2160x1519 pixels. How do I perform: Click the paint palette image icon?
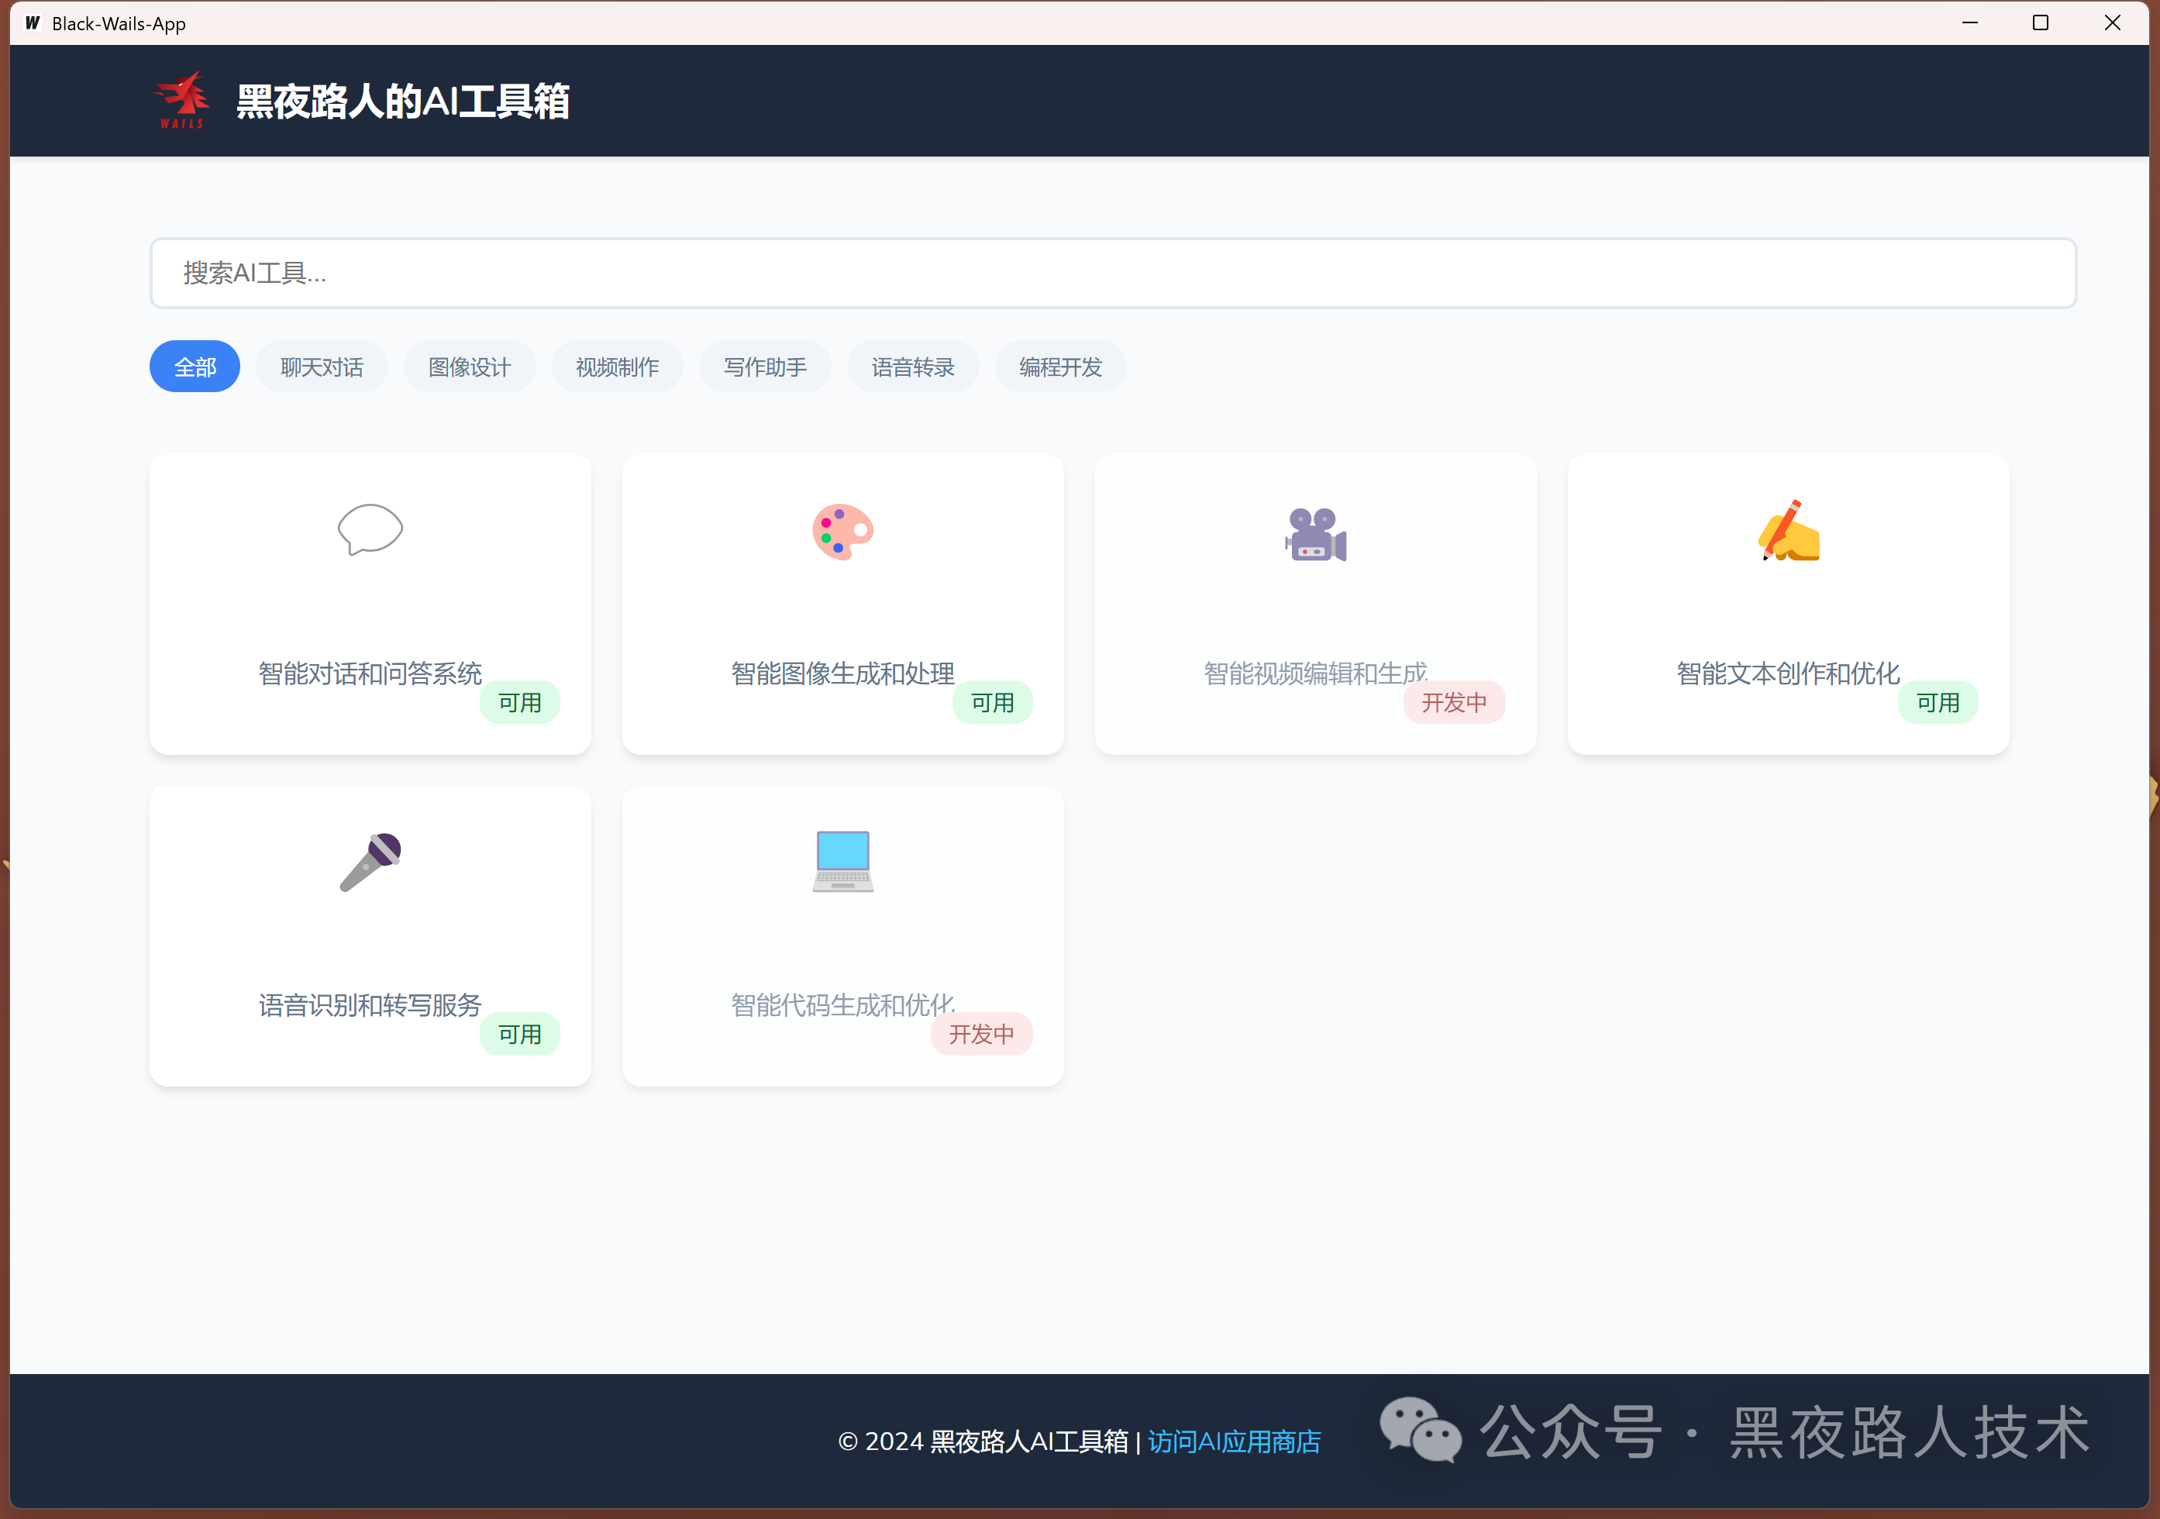(843, 532)
